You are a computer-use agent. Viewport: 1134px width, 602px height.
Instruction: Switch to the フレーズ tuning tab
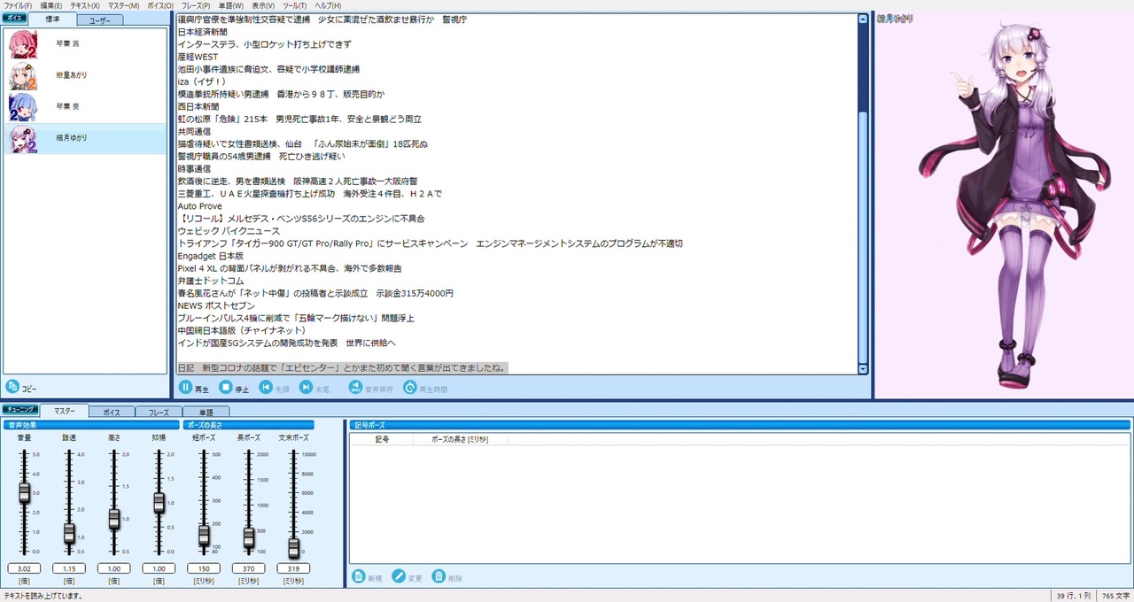[159, 412]
